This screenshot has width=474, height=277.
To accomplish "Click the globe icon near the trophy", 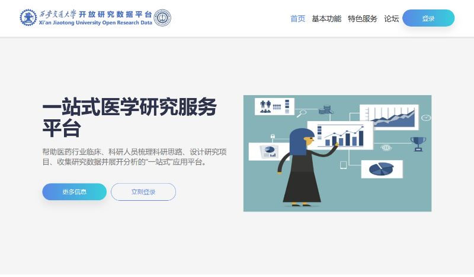I will (386, 148).
